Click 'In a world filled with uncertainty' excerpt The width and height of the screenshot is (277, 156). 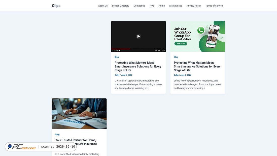click(77, 154)
